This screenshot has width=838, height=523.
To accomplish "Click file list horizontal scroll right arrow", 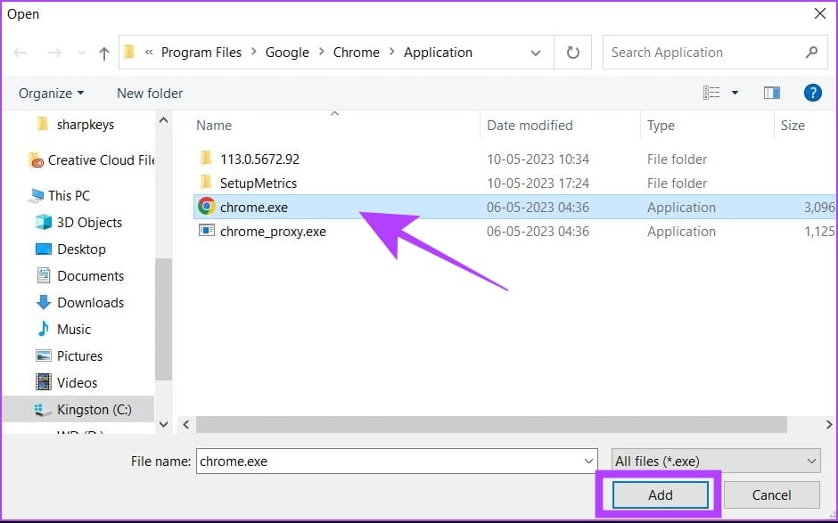I will tap(829, 425).
